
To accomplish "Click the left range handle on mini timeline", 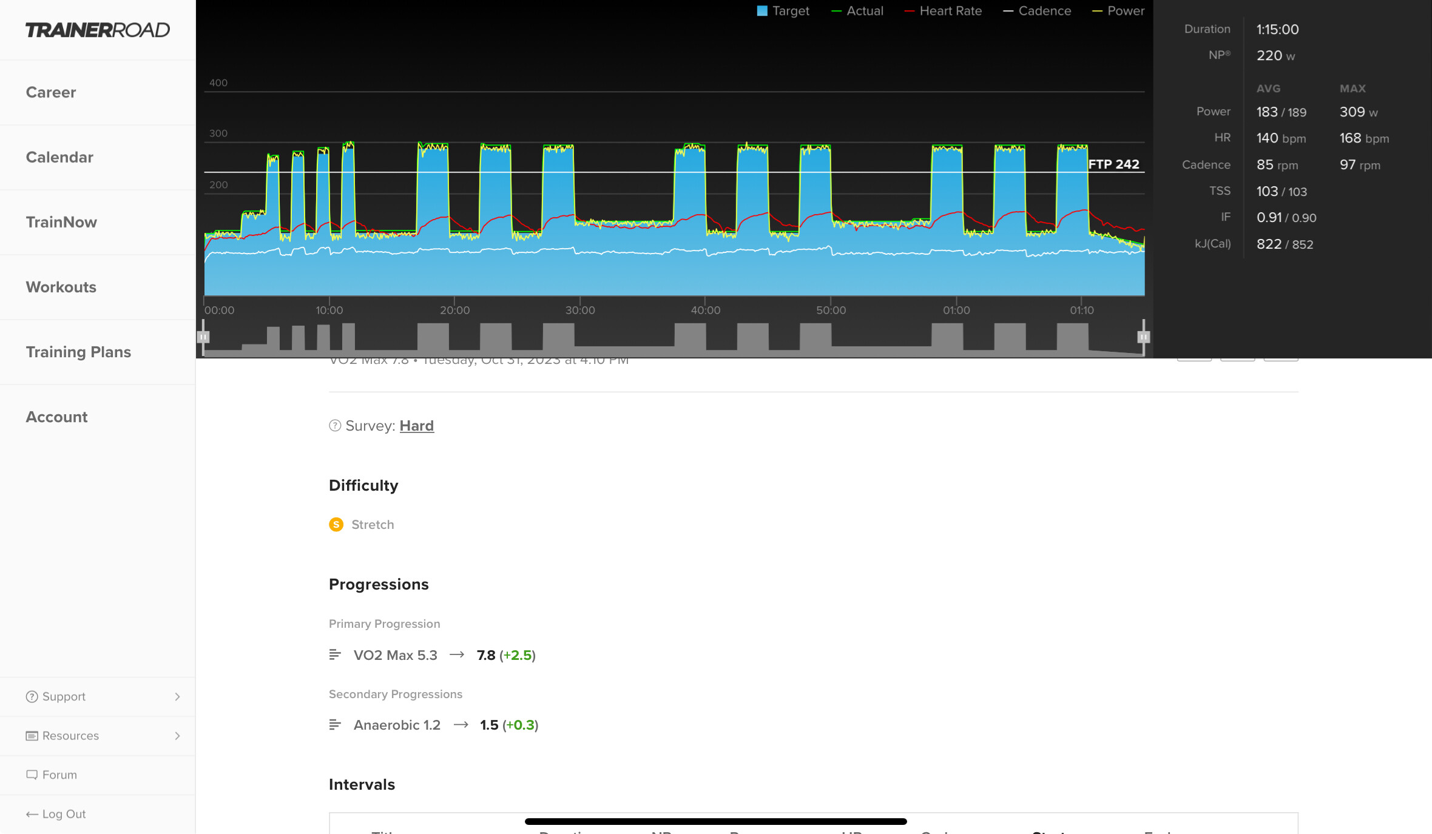I will (x=204, y=337).
